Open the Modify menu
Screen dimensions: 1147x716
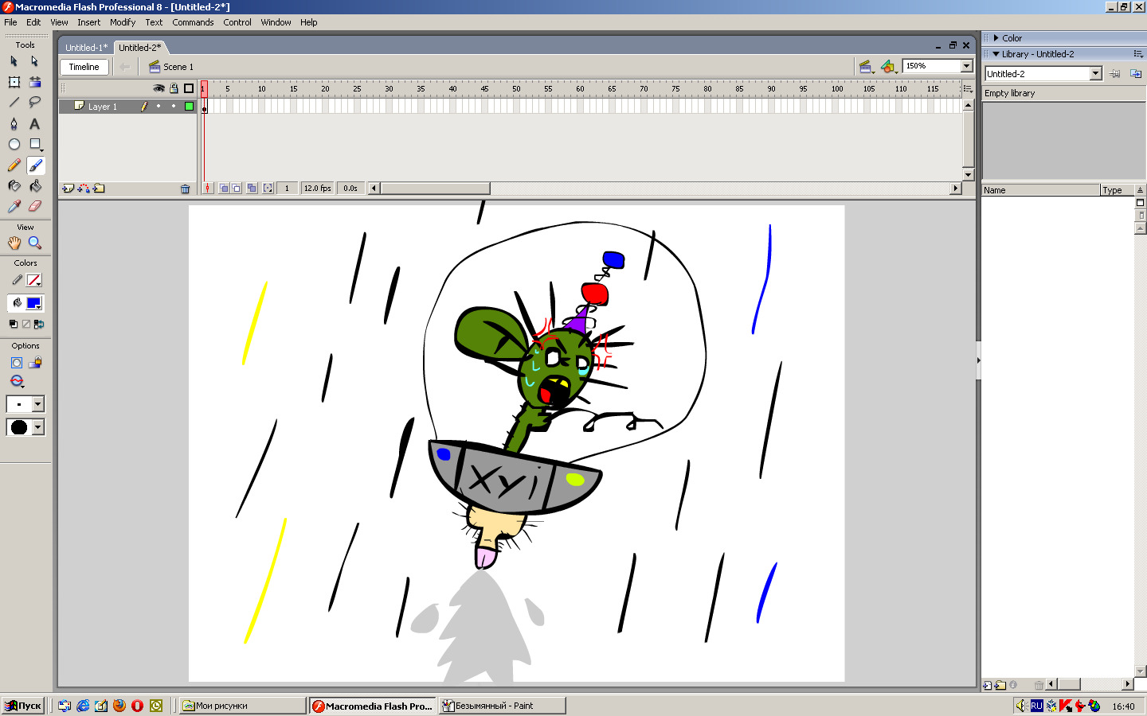click(x=123, y=22)
